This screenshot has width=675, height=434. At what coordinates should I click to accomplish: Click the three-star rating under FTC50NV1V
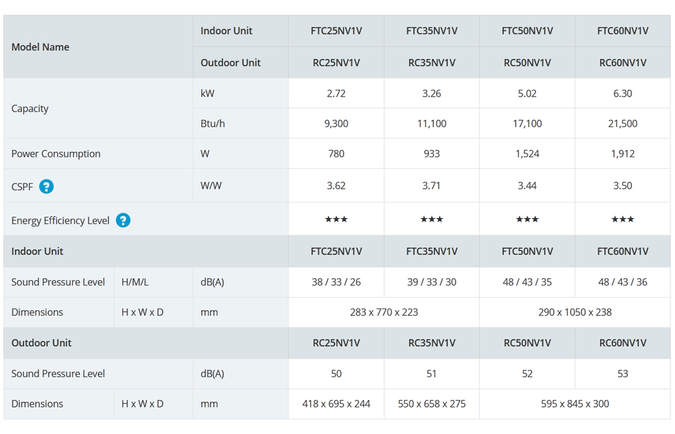527,219
